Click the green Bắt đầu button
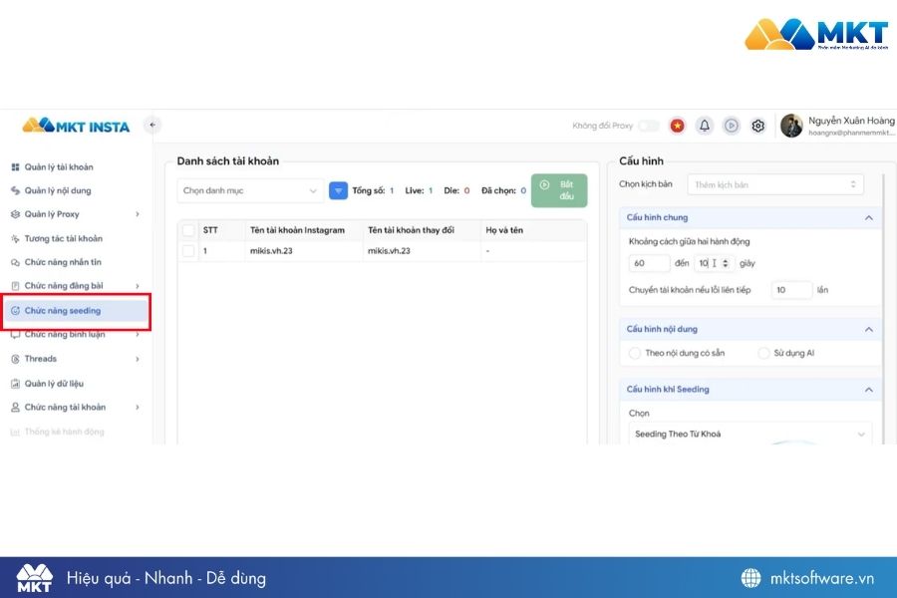 coord(559,190)
